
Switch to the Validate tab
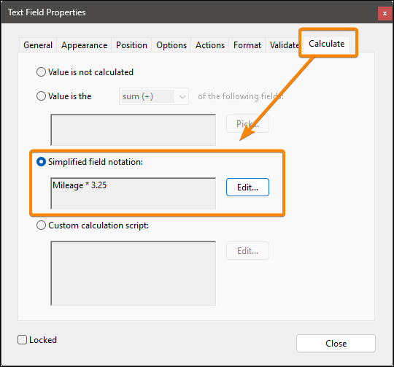pyautogui.click(x=284, y=45)
